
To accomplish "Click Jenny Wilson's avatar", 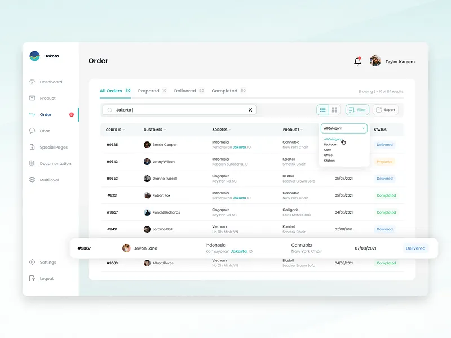I will tap(147, 162).
